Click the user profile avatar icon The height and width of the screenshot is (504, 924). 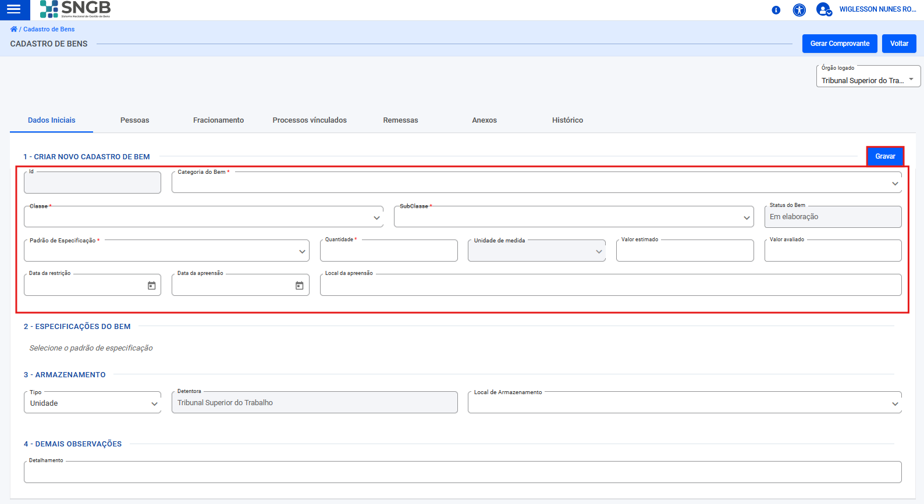(x=824, y=9)
